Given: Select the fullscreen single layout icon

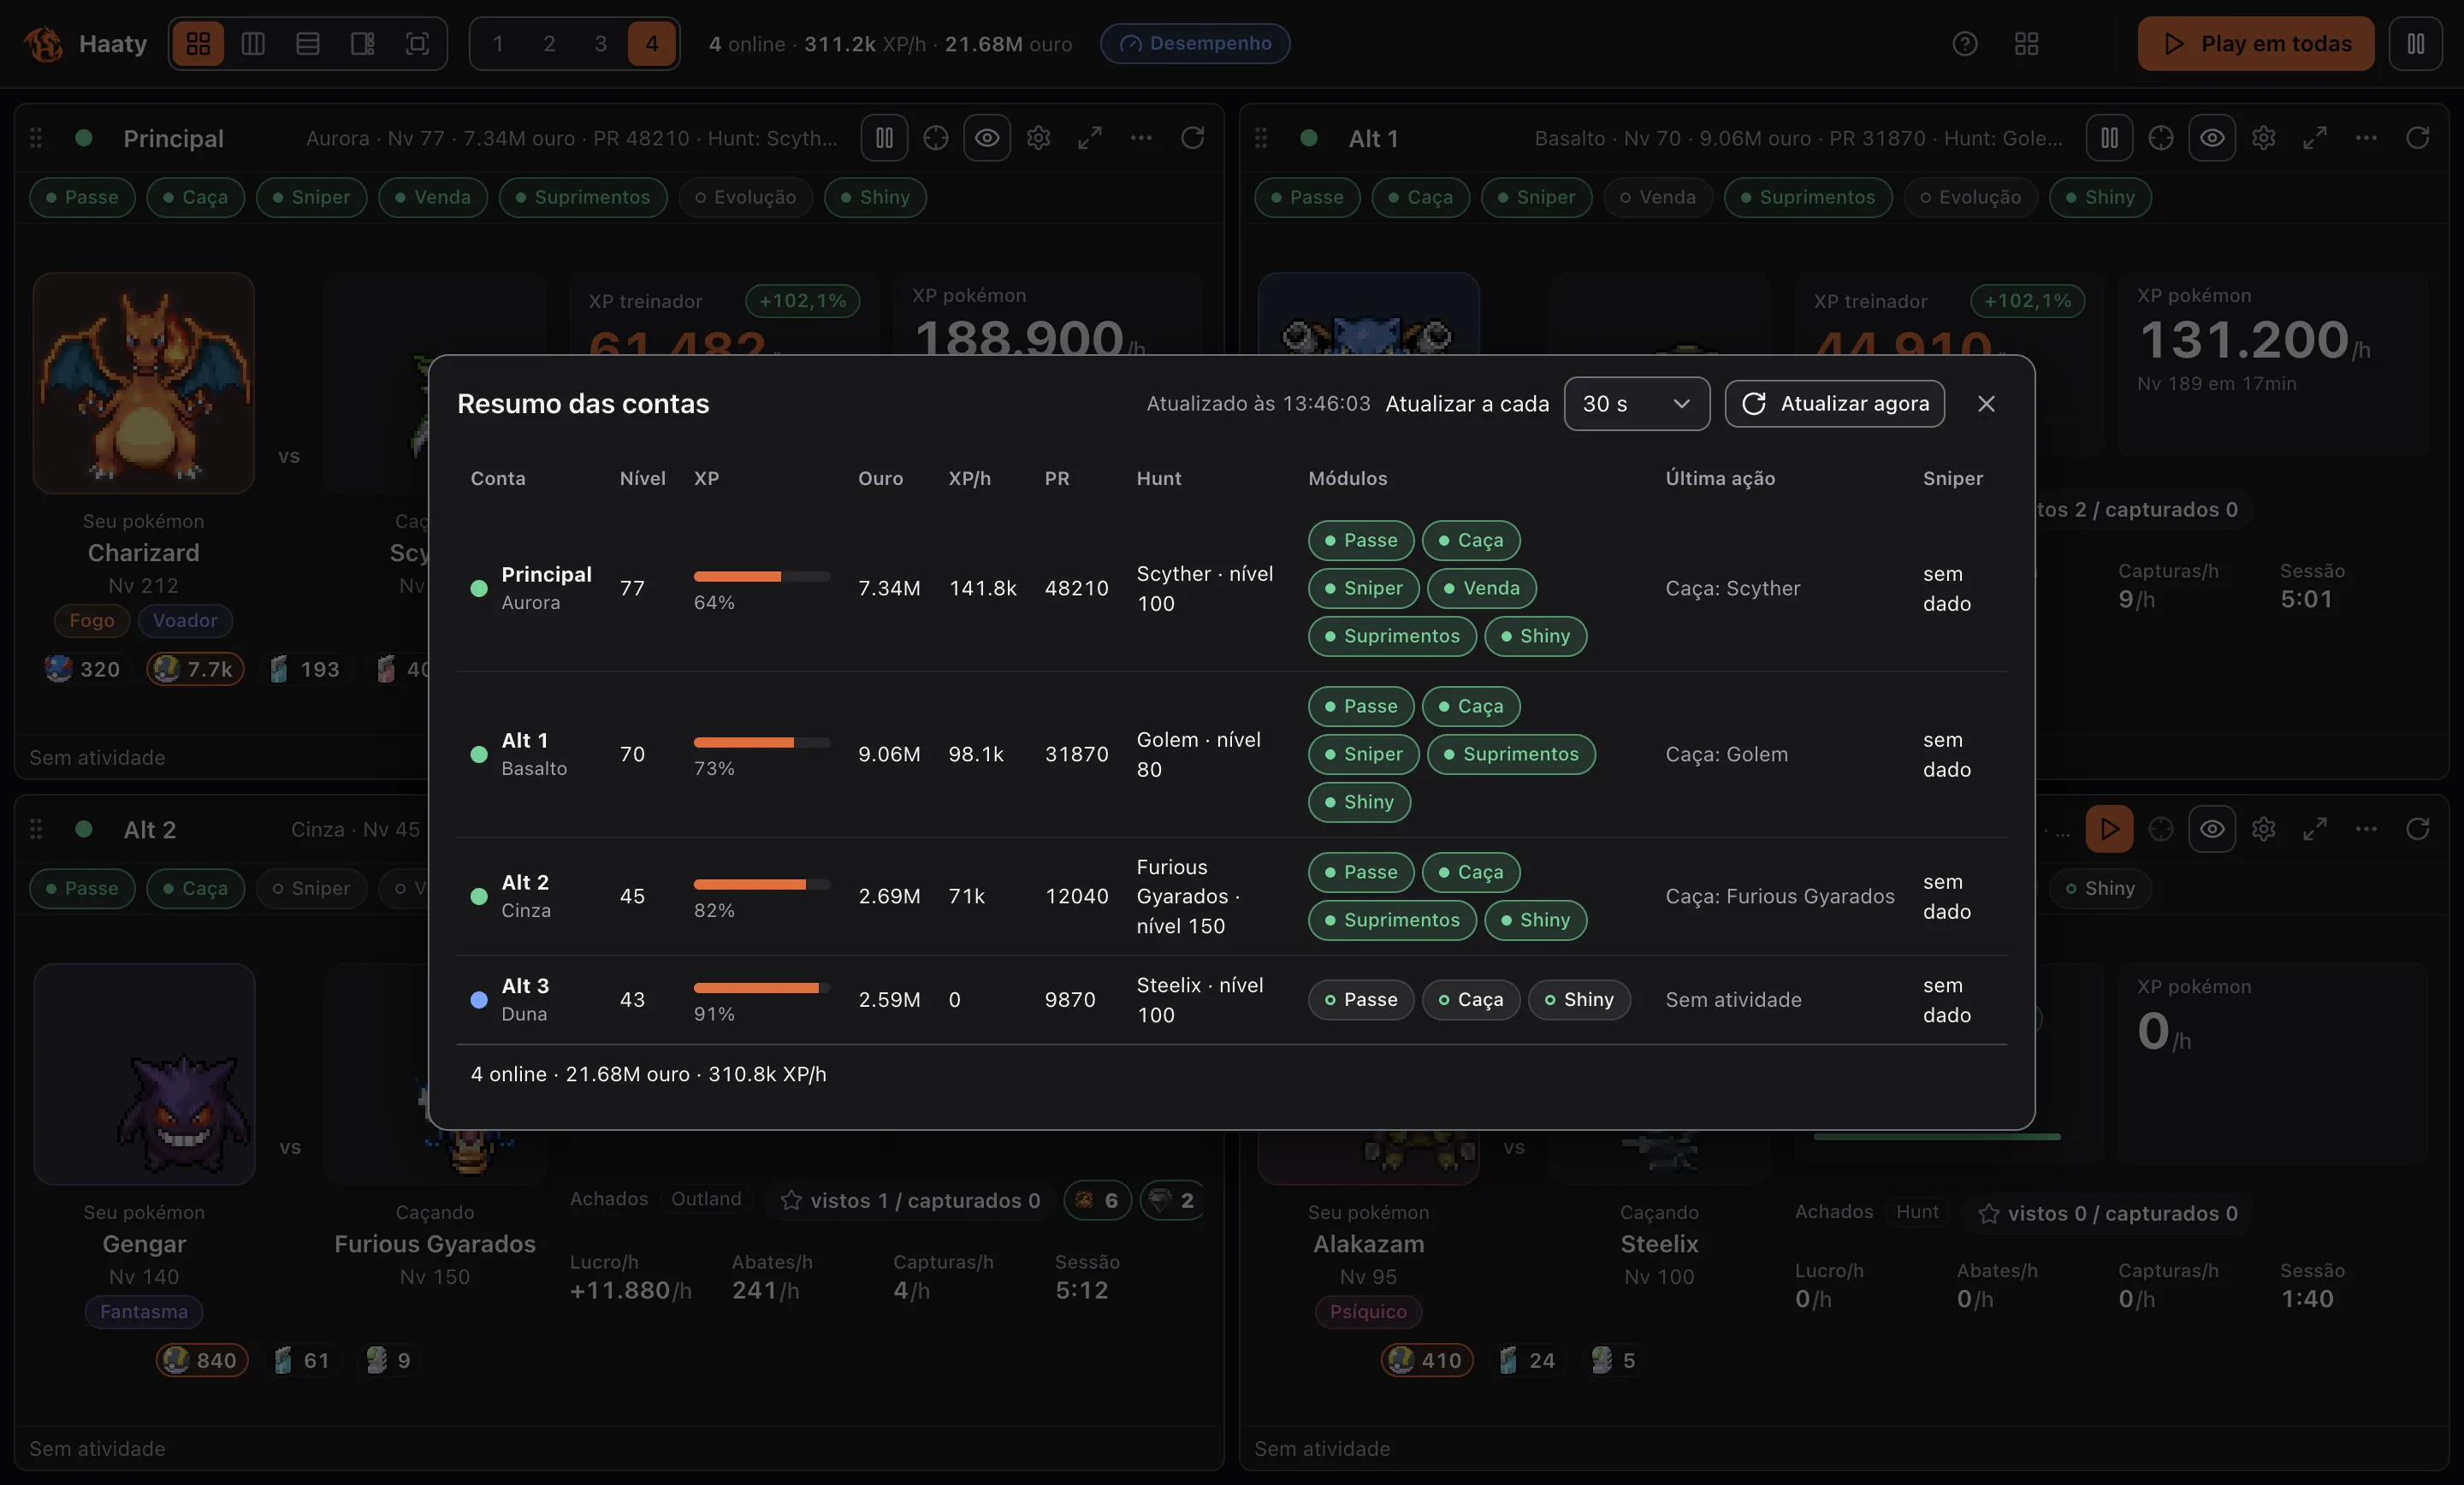Looking at the screenshot, I should click(417, 43).
